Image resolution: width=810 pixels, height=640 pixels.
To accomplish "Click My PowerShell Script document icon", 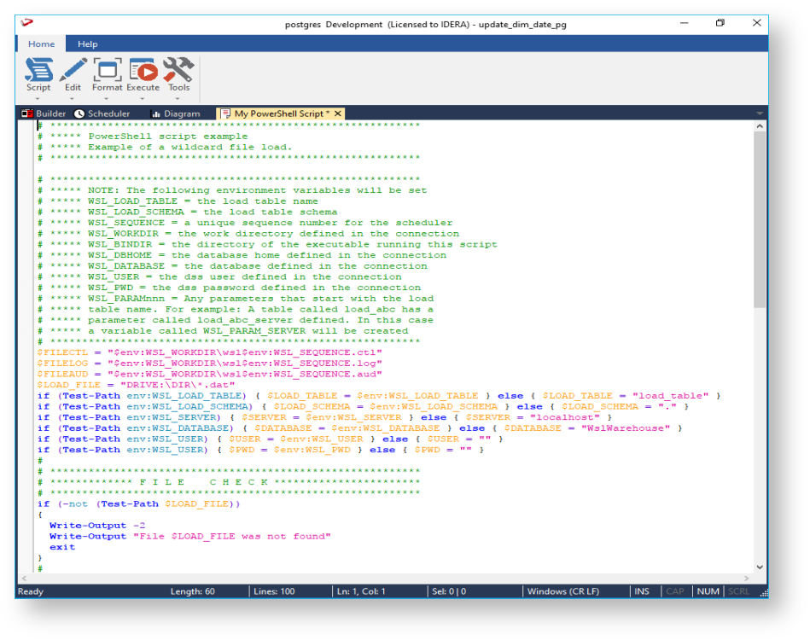I will pyautogui.click(x=225, y=113).
